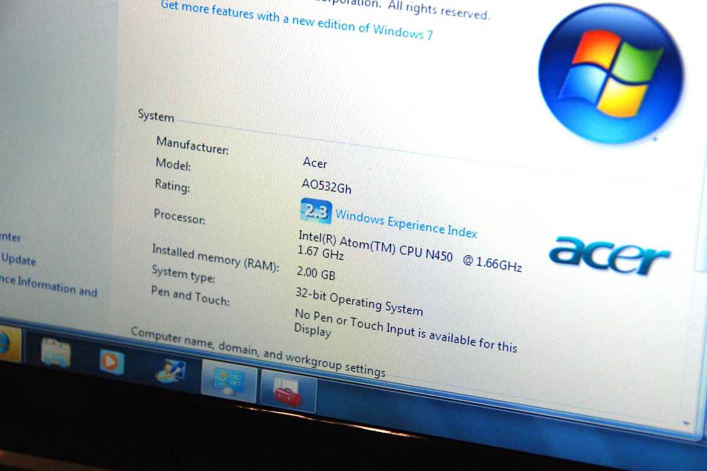The height and width of the screenshot is (471, 707).
Task: Click the Processor label
Action: (x=180, y=216)
